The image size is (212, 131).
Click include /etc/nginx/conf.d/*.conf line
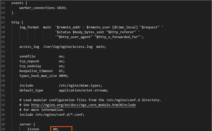pyautogui.click(x=52, y=115)
